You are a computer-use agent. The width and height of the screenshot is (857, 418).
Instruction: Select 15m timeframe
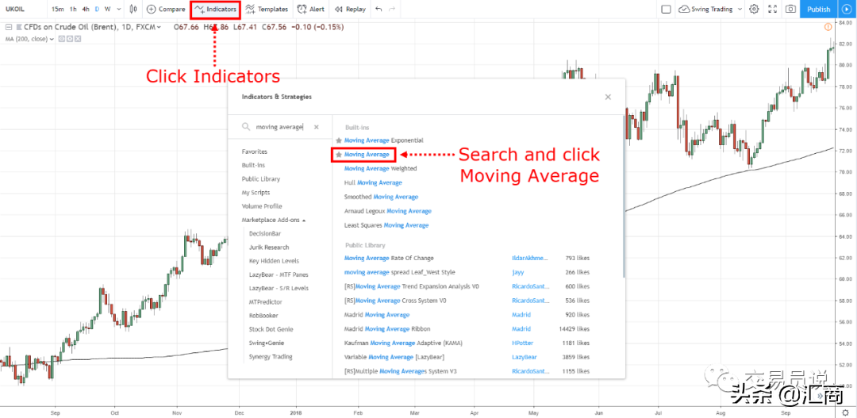(57, 9)
